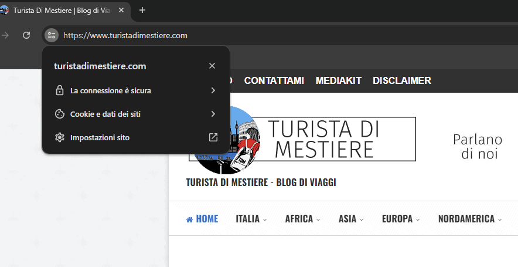
Task: Go forward using the forward arrow
Action: (5, 35)
